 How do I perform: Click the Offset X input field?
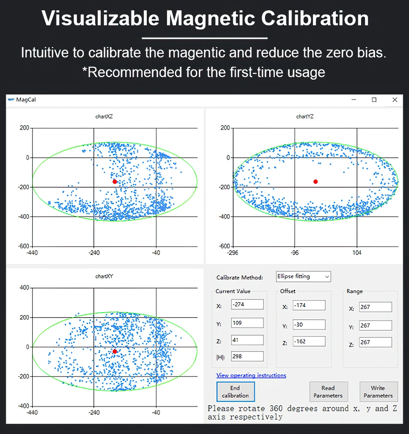309,305
